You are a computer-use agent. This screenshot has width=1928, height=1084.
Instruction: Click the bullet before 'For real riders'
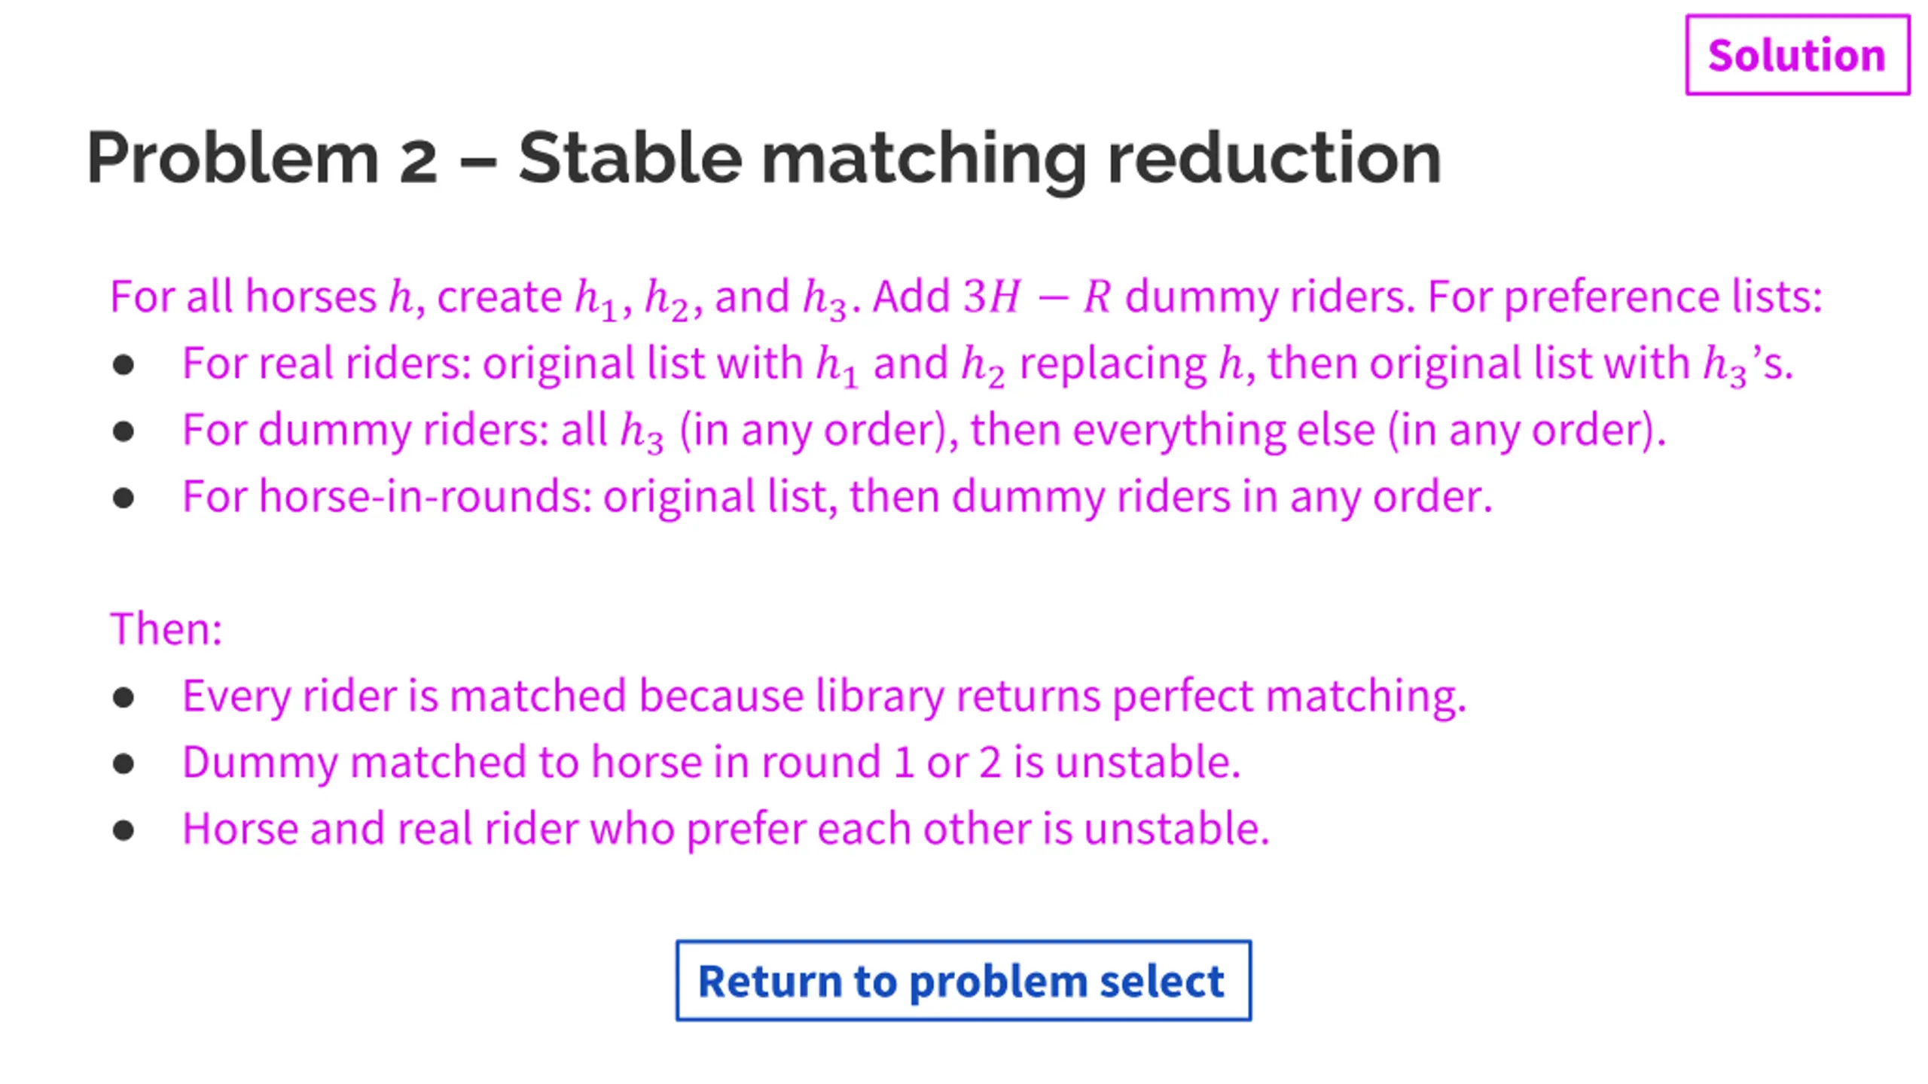tap(124, 365)
